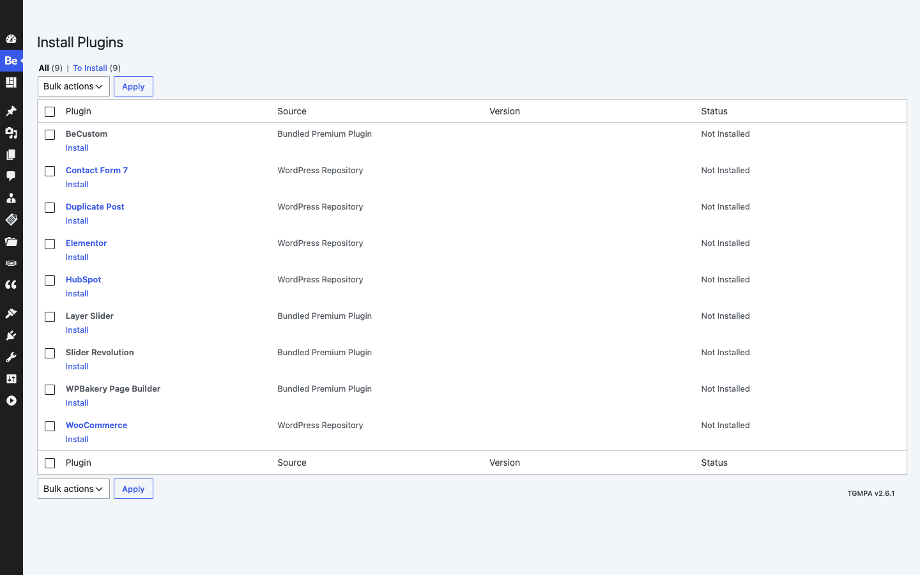Open Testimonials quotation mark icon
This screenshot has width=920, height=575.
pos(11,285)
